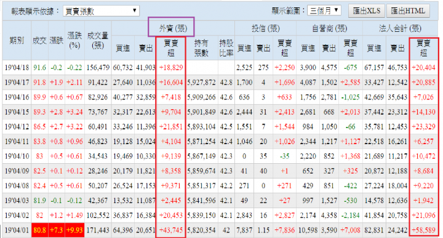Click foreign net buy value +43,745
Viewport: 443px width, 238px height.
171,230
